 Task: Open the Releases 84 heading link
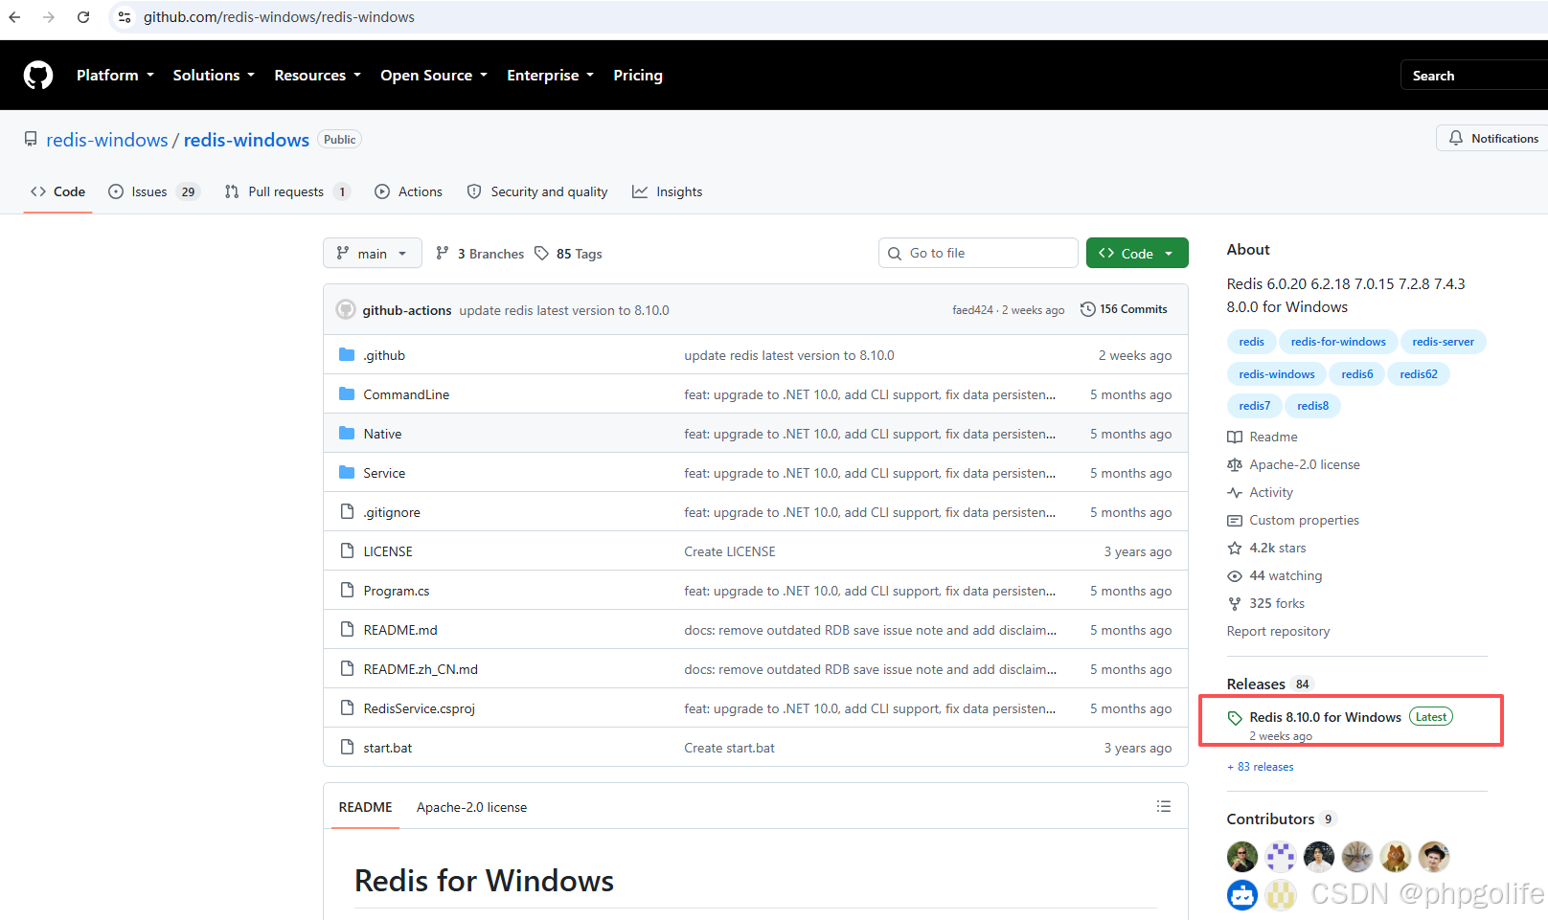tap(1268, 684)
